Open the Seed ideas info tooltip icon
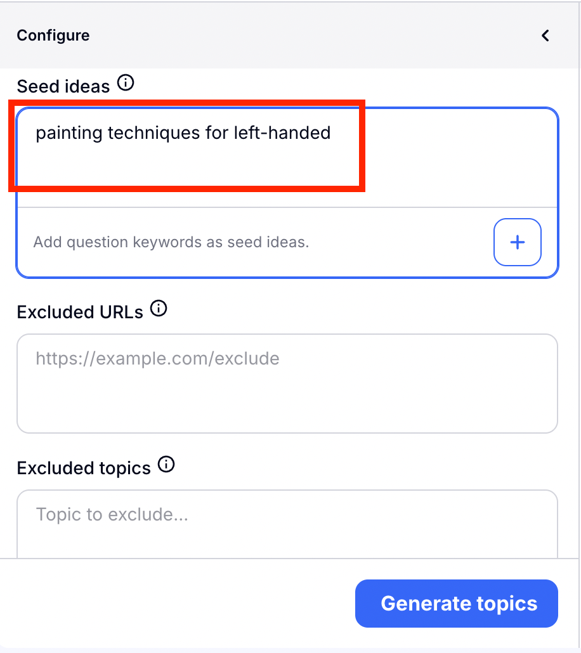The width and height of the screenshot is (581, 653). [126, 83]
